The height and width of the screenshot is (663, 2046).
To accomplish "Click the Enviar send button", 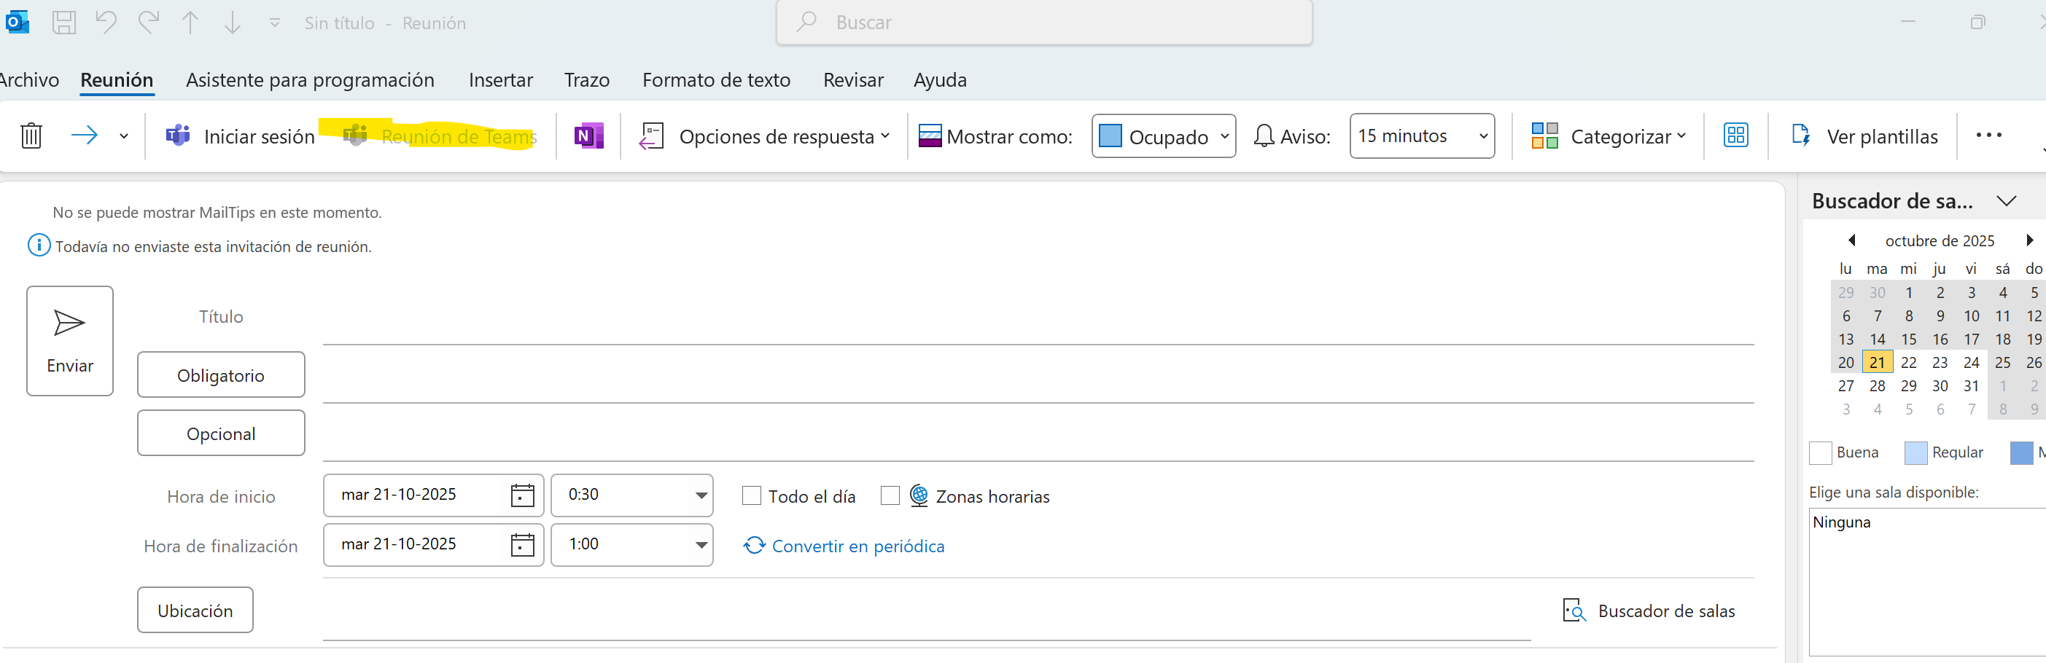I will (70, 341).
